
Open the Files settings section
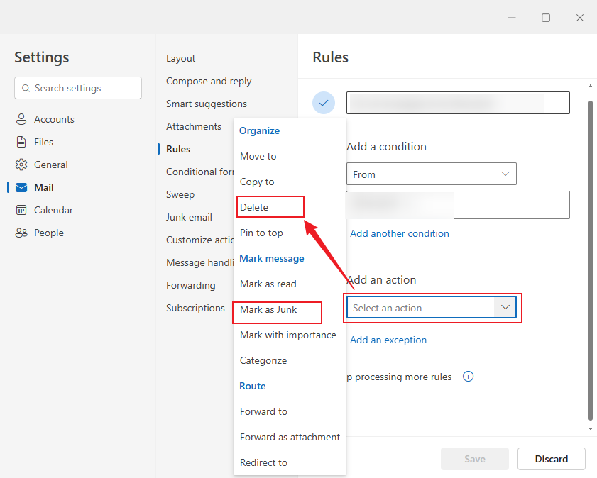[44, 141]
